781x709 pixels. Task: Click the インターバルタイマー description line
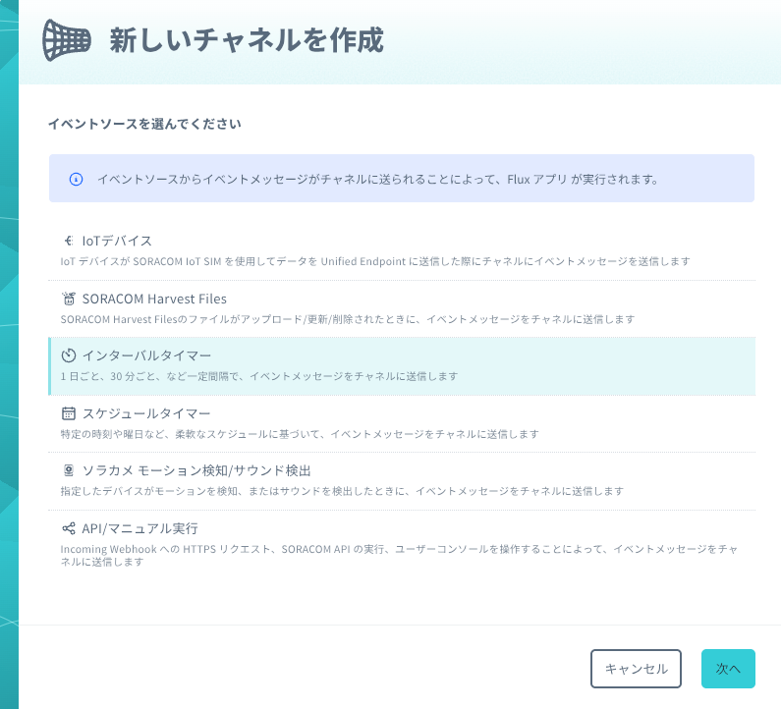click(x=258, y=377)
